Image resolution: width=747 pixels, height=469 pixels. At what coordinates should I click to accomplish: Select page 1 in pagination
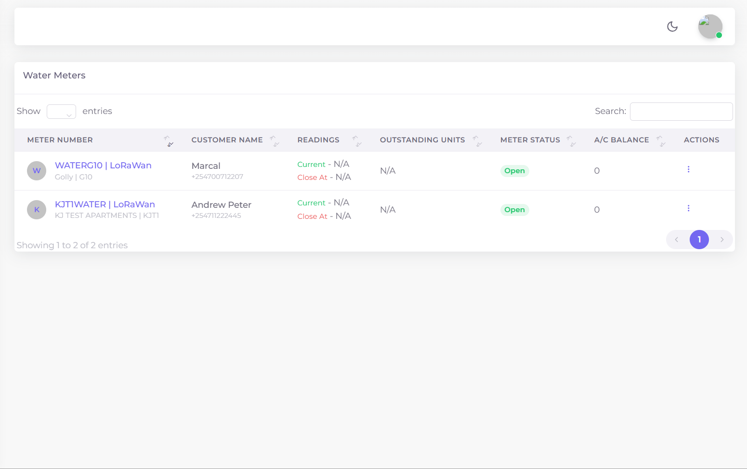tap(699, 240)
